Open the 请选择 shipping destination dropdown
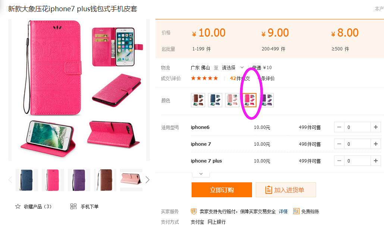Image resolution: width=384 pixels, height=235 pixels. pyautogui.click(x=233, y=68)
